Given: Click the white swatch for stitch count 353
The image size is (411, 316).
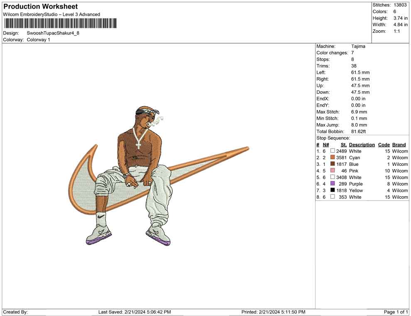Looking at the screenshot, I should click(x=333, y=197).
